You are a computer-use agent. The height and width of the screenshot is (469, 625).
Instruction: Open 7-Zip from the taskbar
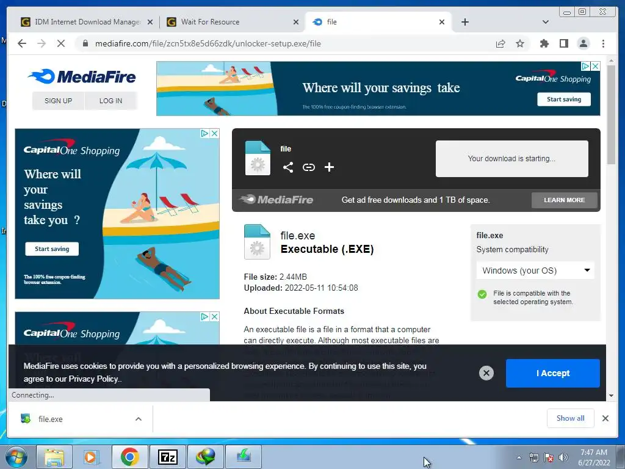pos(167,457)
